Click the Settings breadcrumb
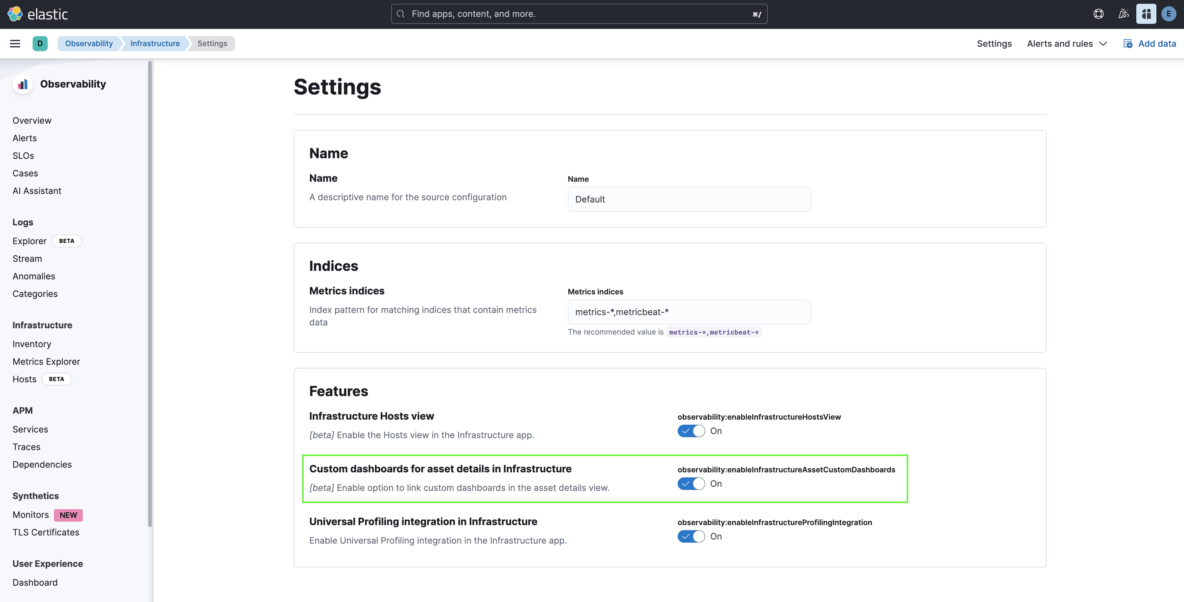Viewport: 1184px width, 602px height. point(212,44)
